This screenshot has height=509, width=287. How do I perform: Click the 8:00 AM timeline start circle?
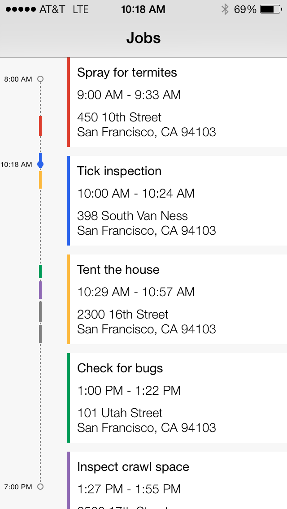[x=40, y=79]
